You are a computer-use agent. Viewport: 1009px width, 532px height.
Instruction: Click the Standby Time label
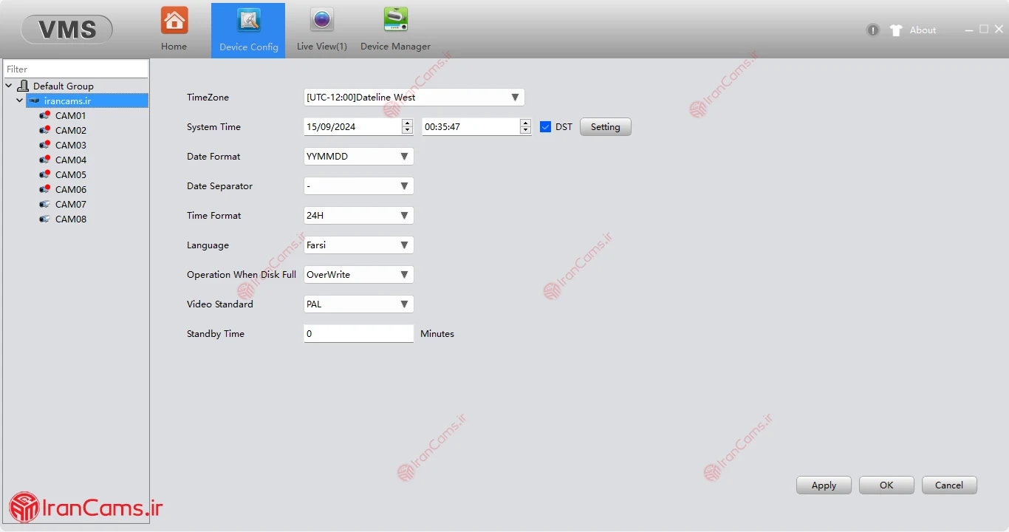tap(216, 334)
